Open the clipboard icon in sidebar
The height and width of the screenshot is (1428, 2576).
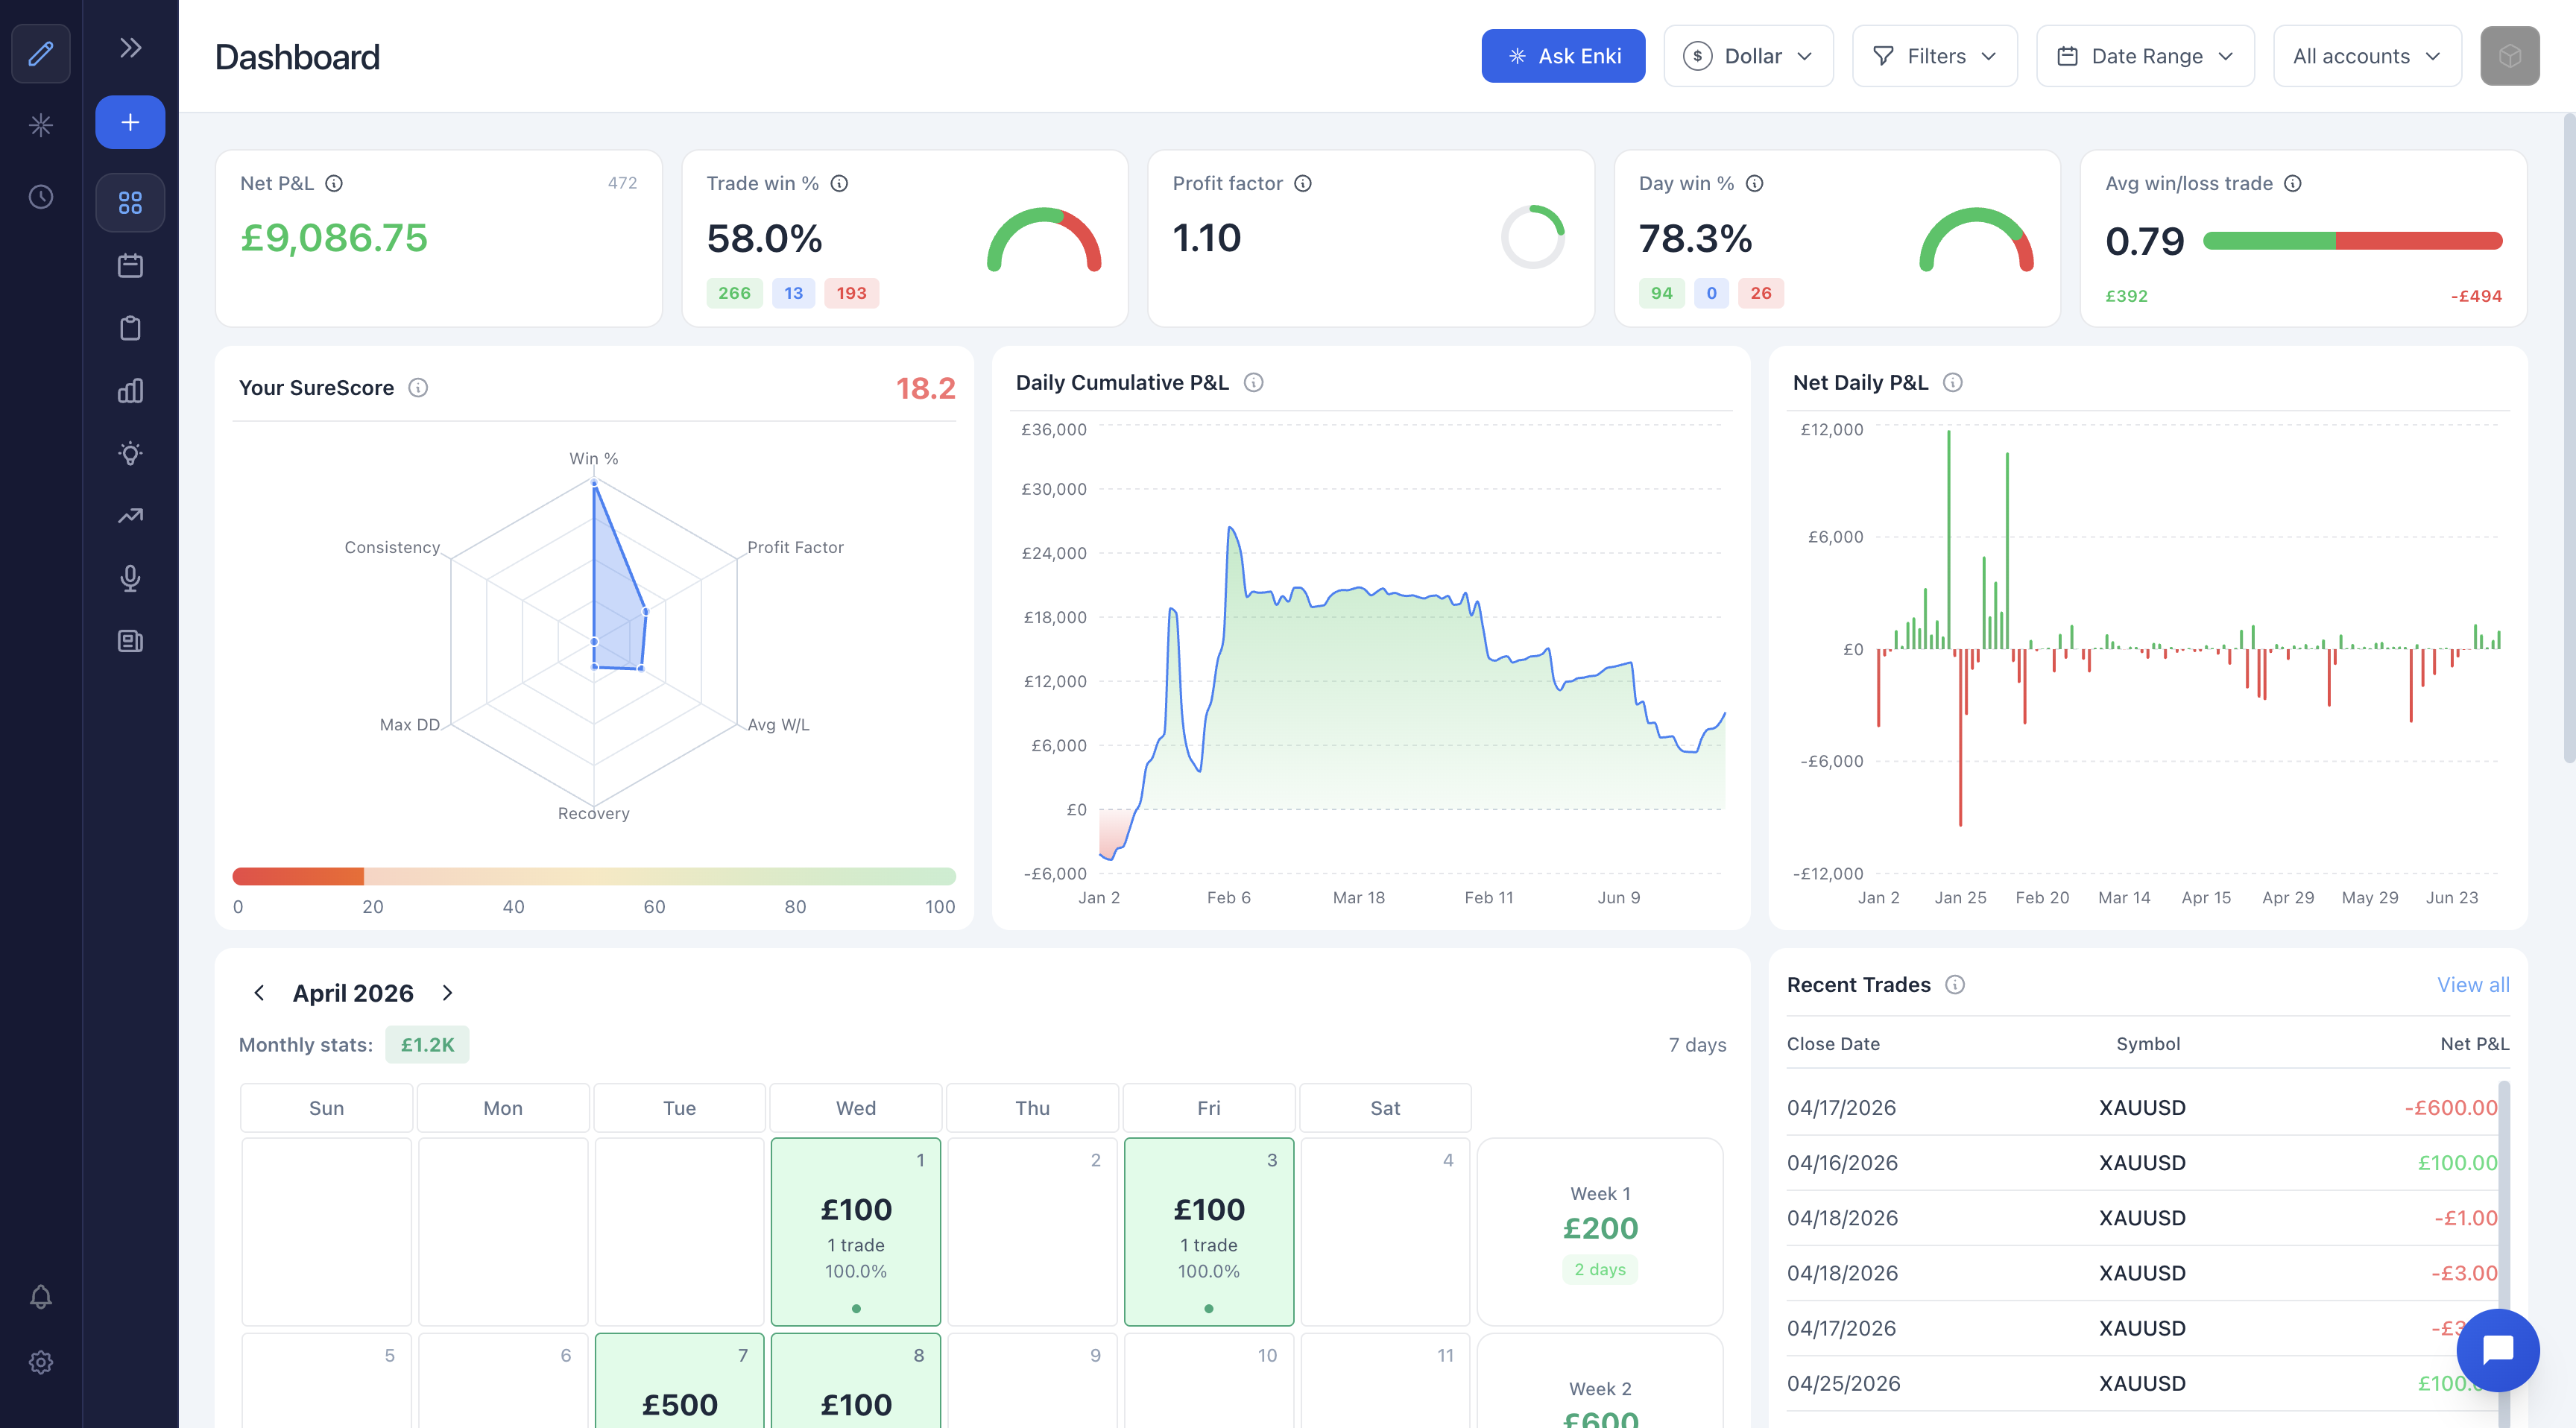click(130, 328)
